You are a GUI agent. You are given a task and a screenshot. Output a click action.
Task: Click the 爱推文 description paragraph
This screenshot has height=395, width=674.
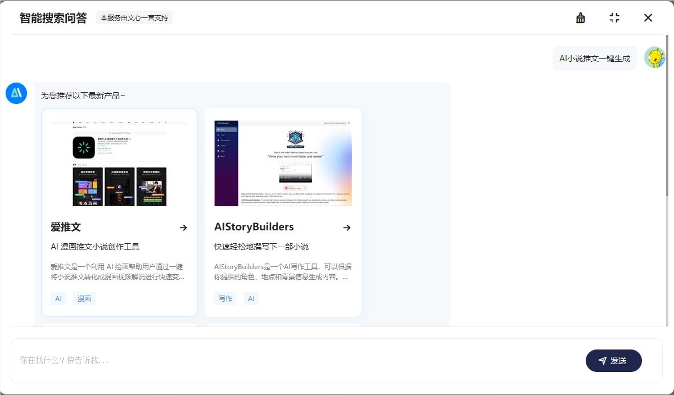(117, 271)
